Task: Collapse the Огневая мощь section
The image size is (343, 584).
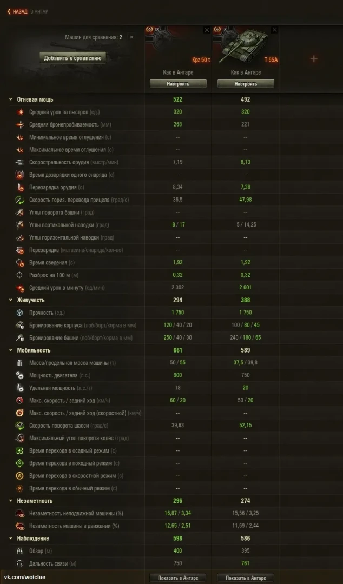Action: click(x=11, y=99)
